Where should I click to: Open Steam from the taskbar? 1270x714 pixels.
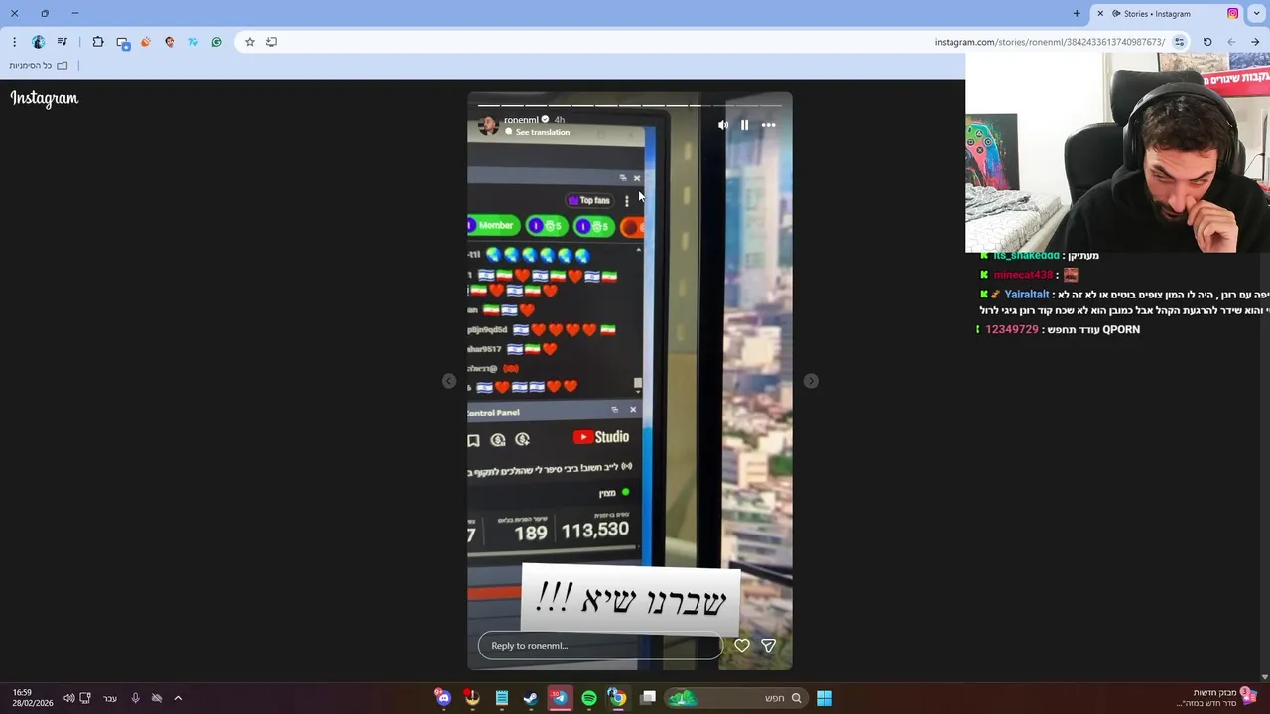pyautogui.click(x=531, y=698)
